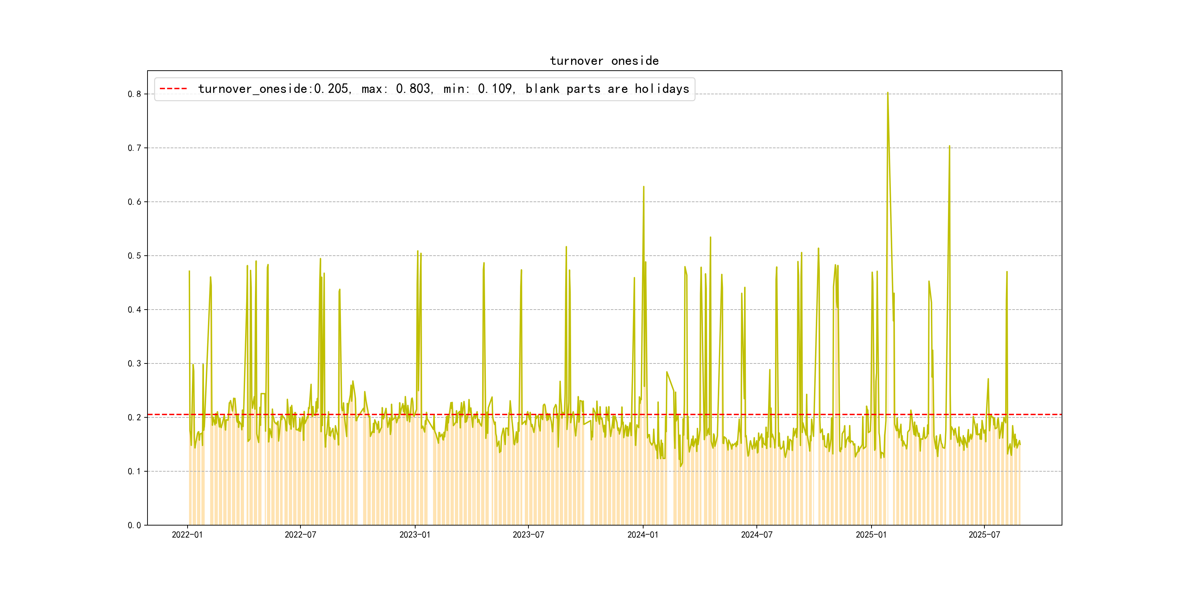Click the 0.5 y-axis tick label
Viewport: 1180px width, 590px height.
[x=134, y=256]
